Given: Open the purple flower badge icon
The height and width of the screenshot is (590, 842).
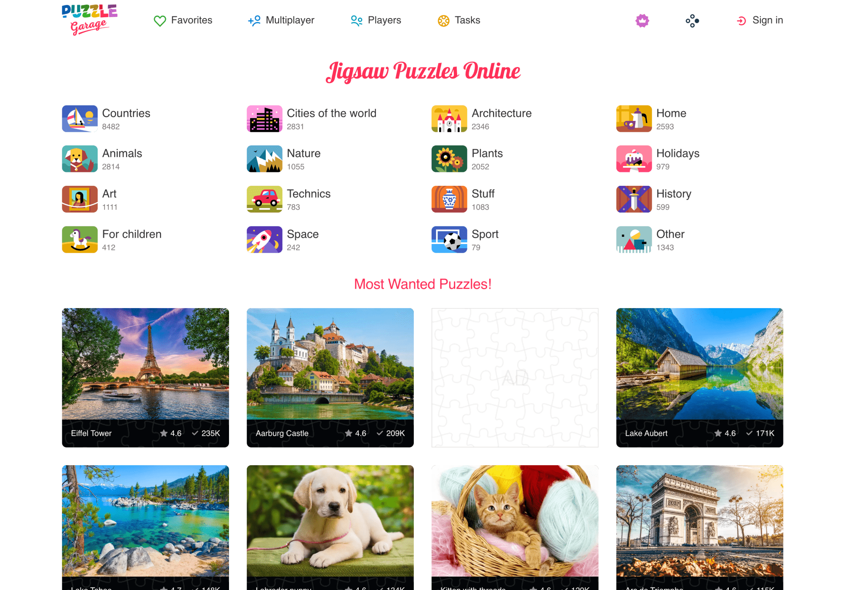Looking at the screenshot, I should click(642, 20).
